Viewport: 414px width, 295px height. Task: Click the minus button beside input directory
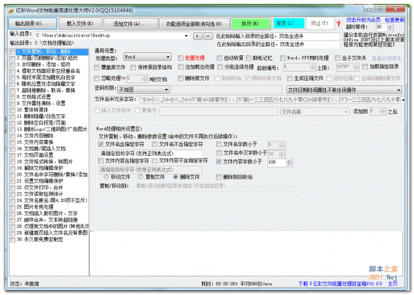click(x=208, y=36)
